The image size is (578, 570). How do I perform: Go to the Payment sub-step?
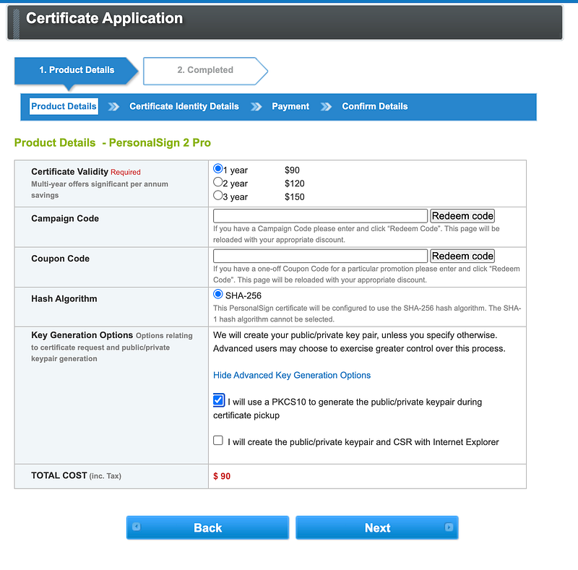tap(290, 106)
